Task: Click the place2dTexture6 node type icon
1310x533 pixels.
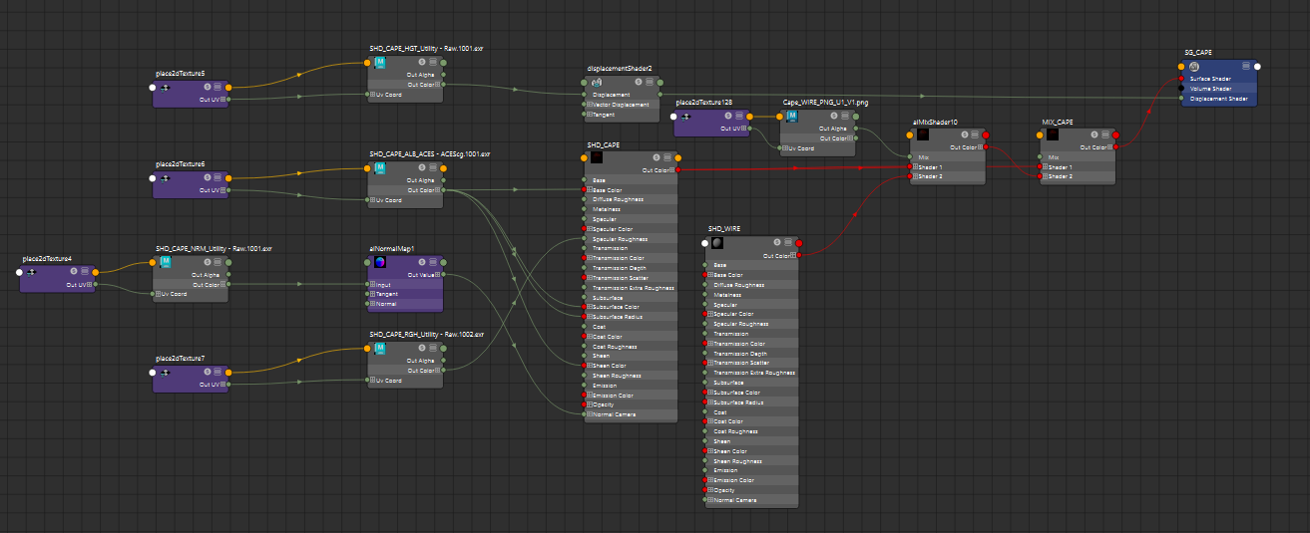Action: [167, 178]
